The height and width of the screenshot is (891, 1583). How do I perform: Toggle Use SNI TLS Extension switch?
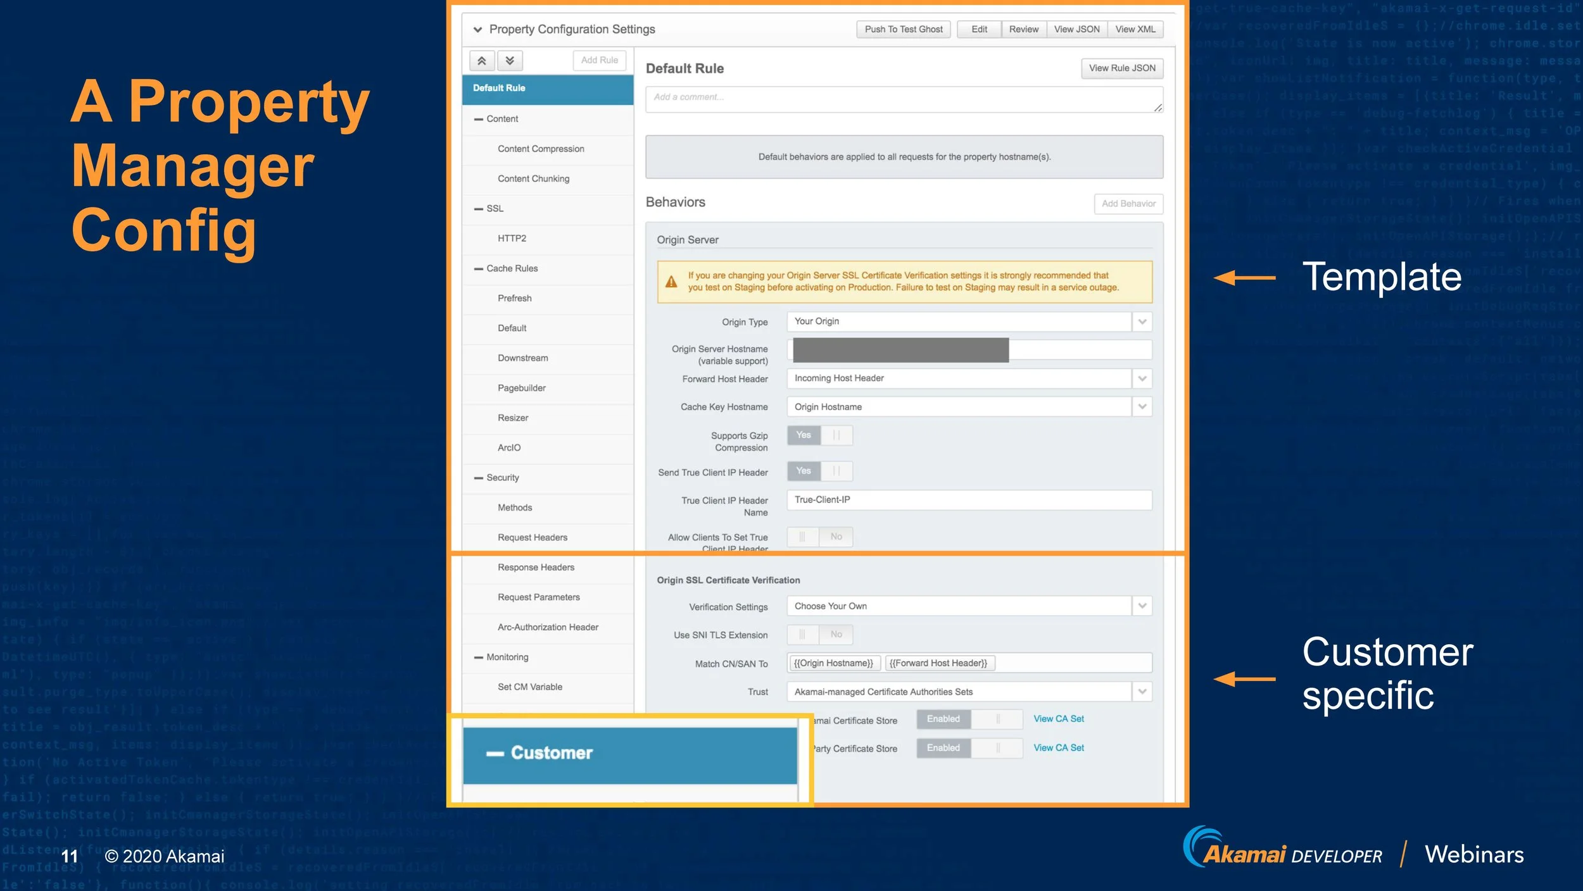820,635
